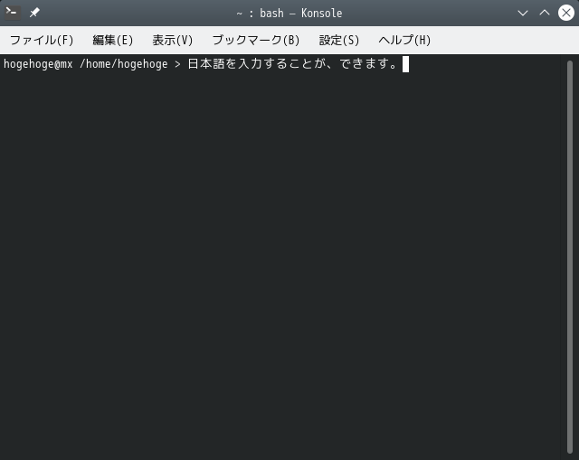Toggle the pin window icon

[34, 13]
